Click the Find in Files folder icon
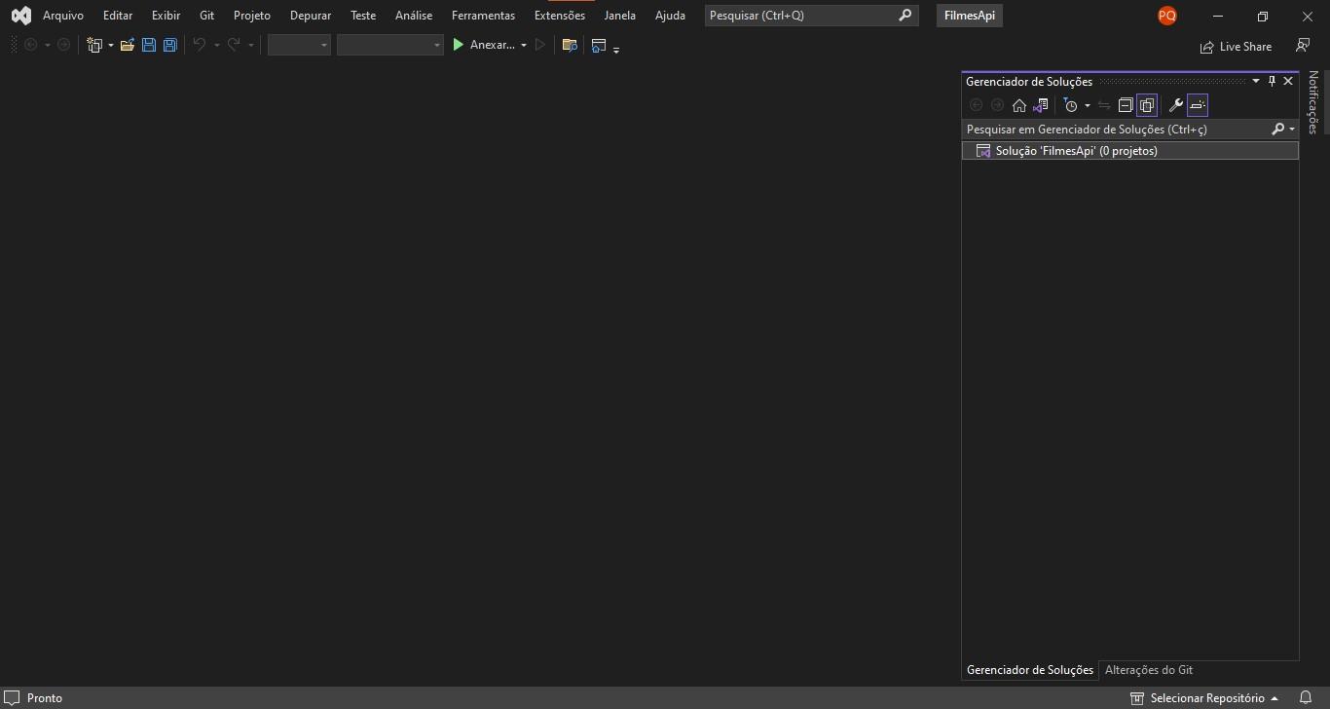The image size is (1330, 709). click(x=571, y=45)
